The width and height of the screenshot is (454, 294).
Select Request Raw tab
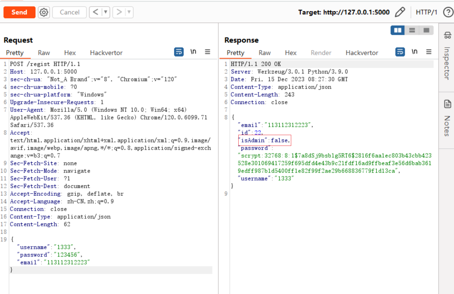pos(44,53)
